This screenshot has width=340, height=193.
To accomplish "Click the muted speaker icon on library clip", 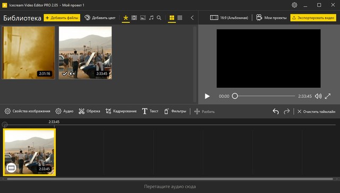I will pos(72,74).
